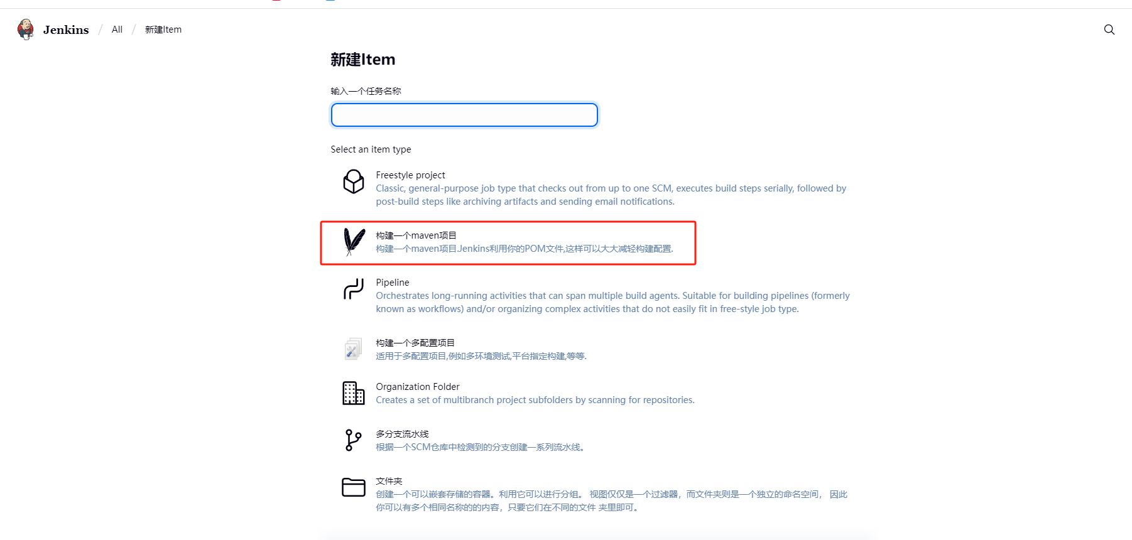Image resolution: width=1132 pixels, height=540 pixels.
Task: Choose 构建一个多配置项目 option title
Action: point(415,343)
